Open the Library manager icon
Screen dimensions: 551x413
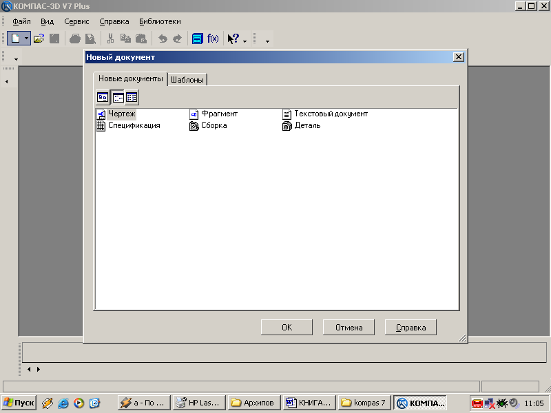click(x=197, y=39)
